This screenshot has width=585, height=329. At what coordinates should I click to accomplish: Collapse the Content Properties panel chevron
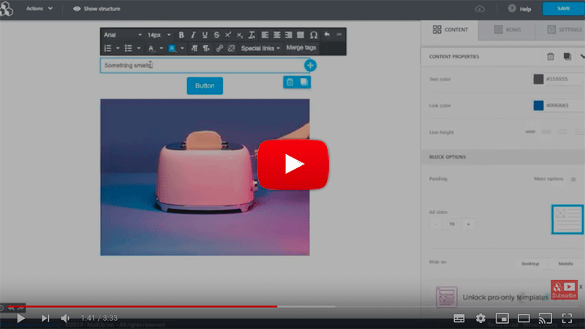coord(581,56)
